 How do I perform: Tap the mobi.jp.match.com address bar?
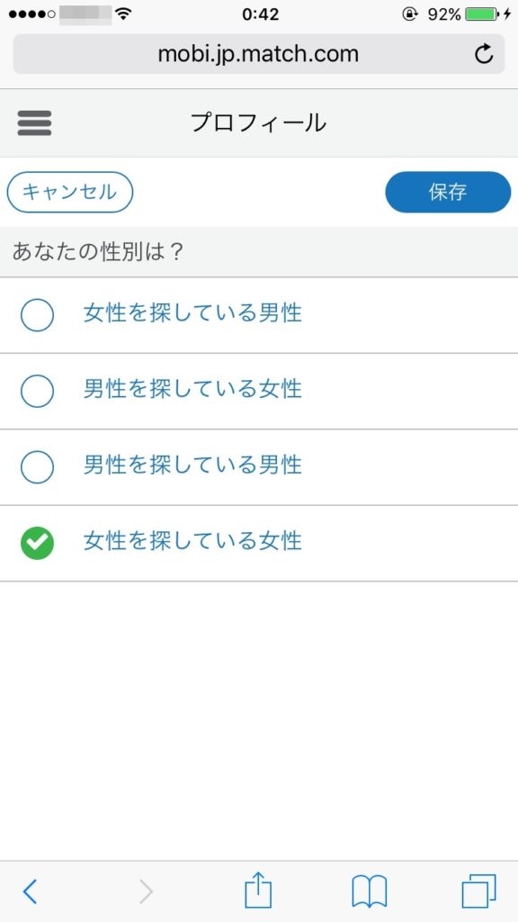coord(258,54)
